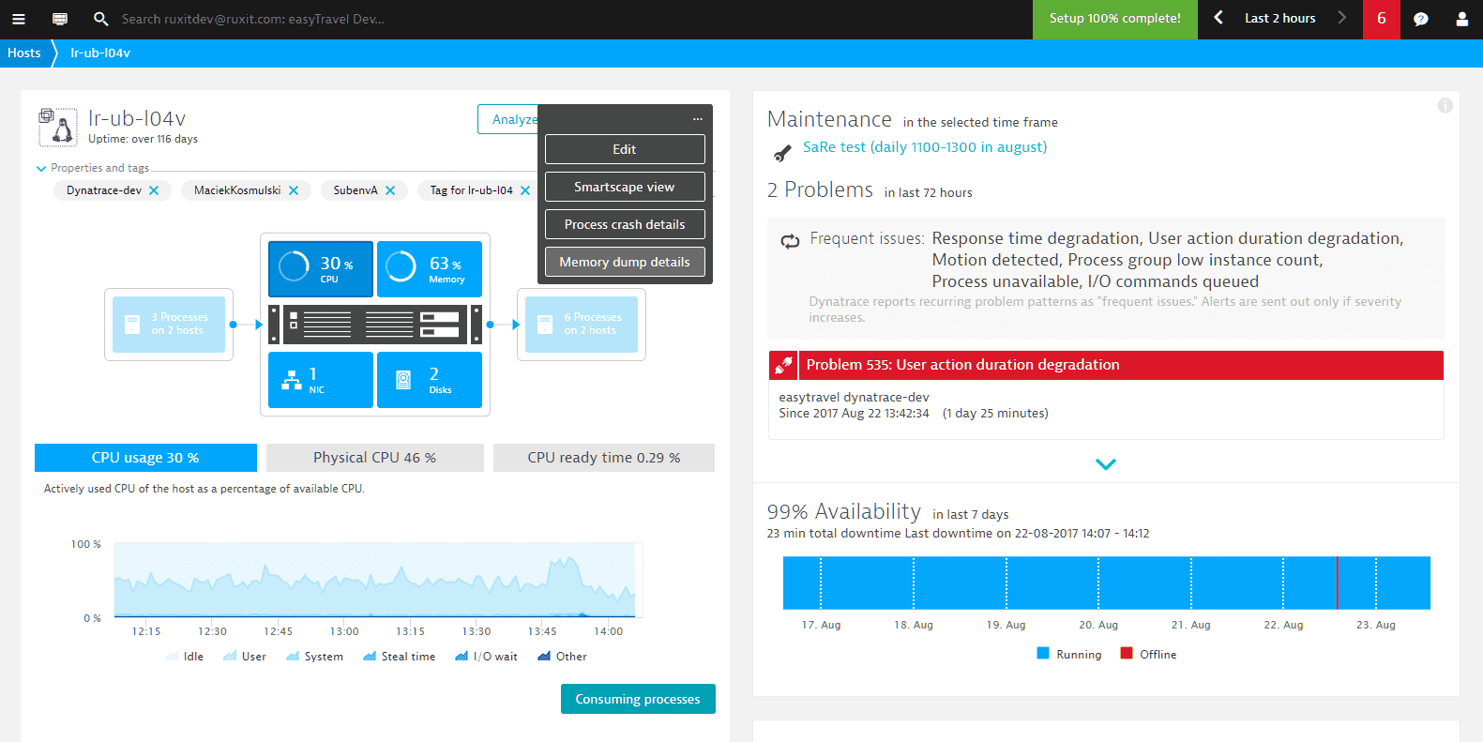Open the 6 Processes on 2 hosts tile
This screenshot has height=742, width=1483.
[x=582, y=325]
